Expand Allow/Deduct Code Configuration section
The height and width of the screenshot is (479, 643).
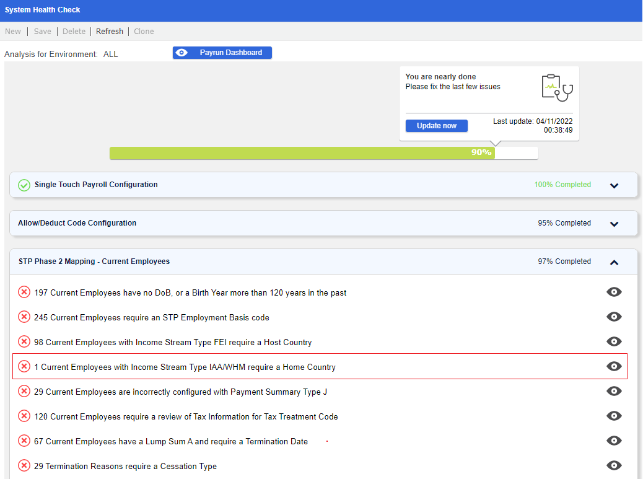click(614, 224)
